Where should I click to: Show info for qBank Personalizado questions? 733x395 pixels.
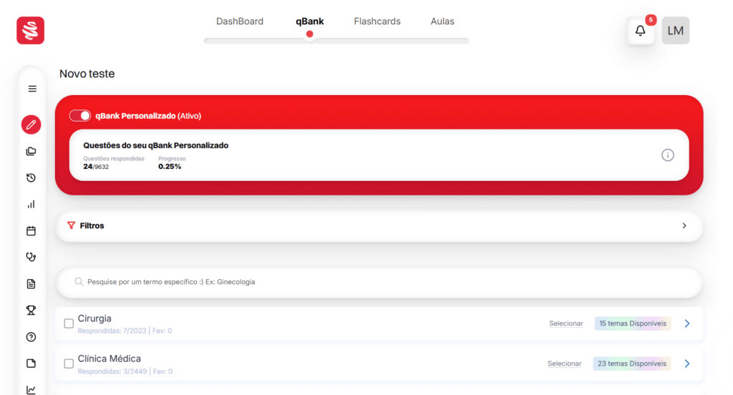click(x=667, y=155)
